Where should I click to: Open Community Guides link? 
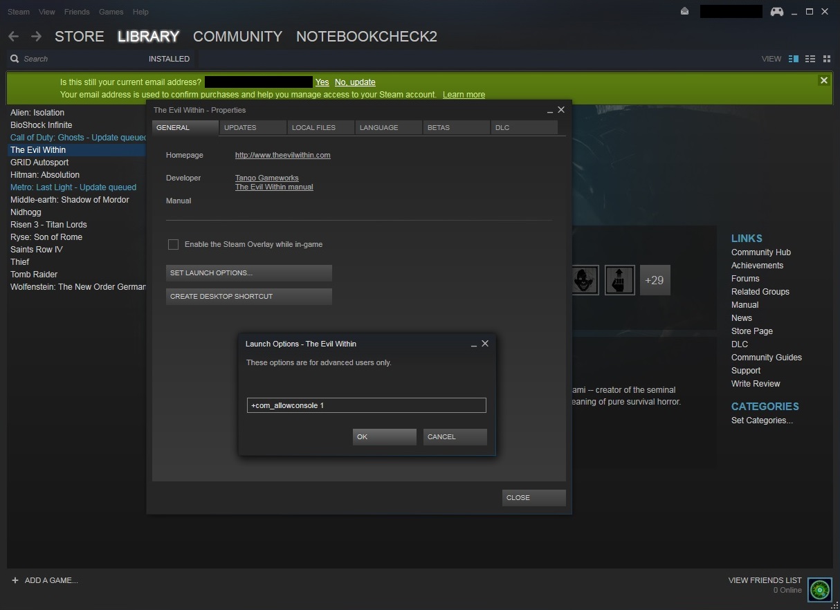tap(767, 358)
